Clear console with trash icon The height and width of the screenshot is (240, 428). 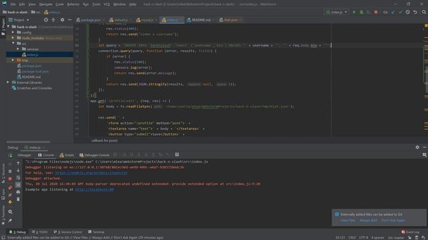pos(18,199)
